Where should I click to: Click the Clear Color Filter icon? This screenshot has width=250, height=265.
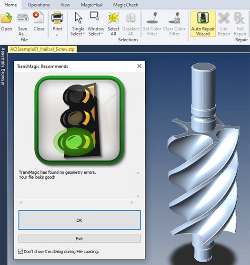point(174,18)
